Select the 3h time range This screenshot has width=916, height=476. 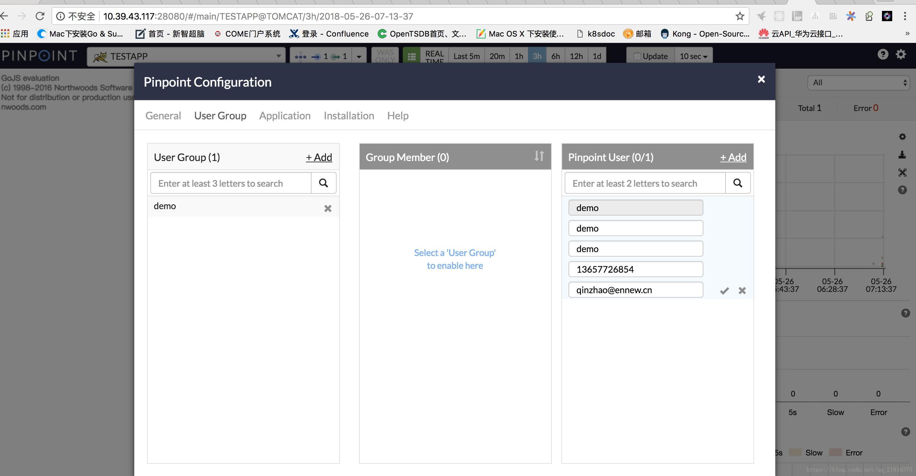point(537,56)
